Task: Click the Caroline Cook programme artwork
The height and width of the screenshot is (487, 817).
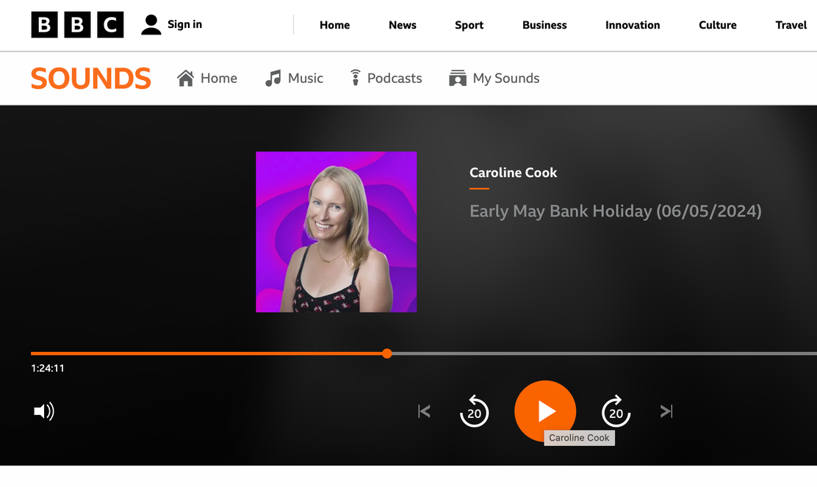Action: click(336, 232)
